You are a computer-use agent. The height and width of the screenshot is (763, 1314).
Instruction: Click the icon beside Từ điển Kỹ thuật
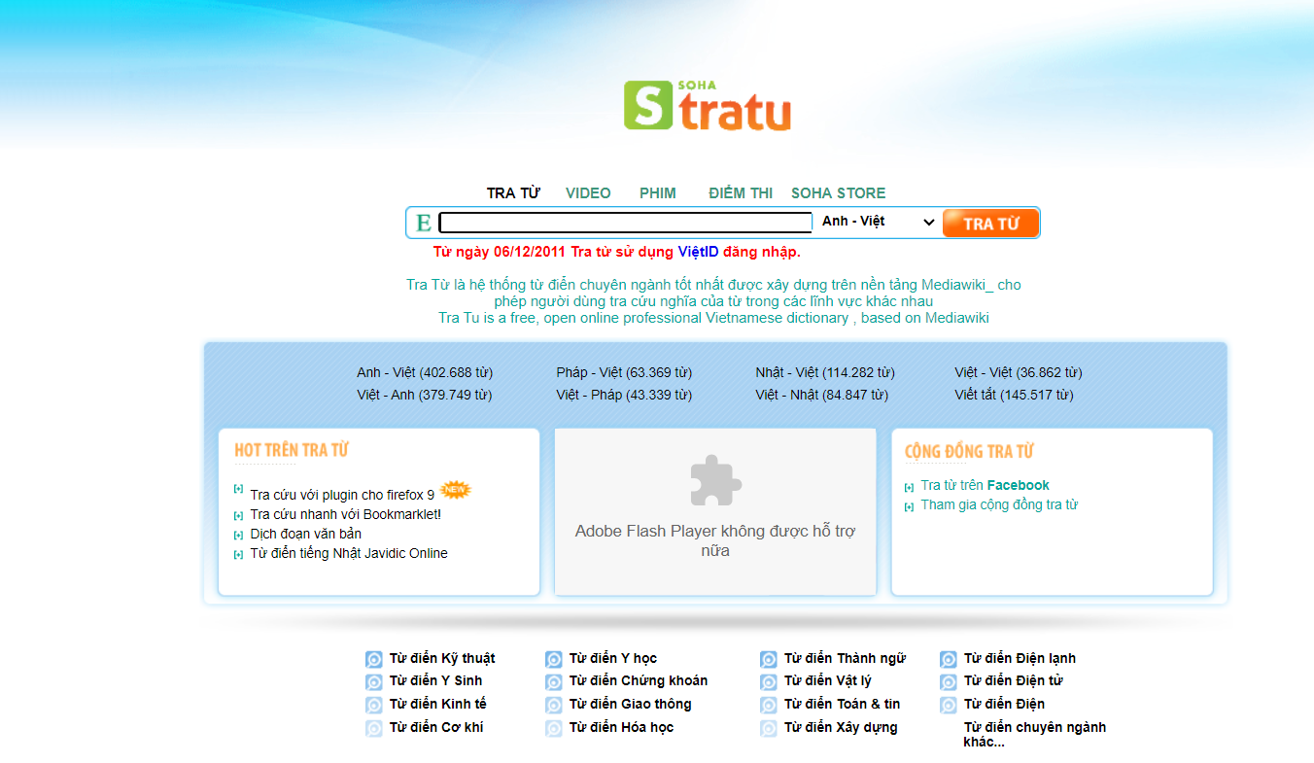pos(374,659)
